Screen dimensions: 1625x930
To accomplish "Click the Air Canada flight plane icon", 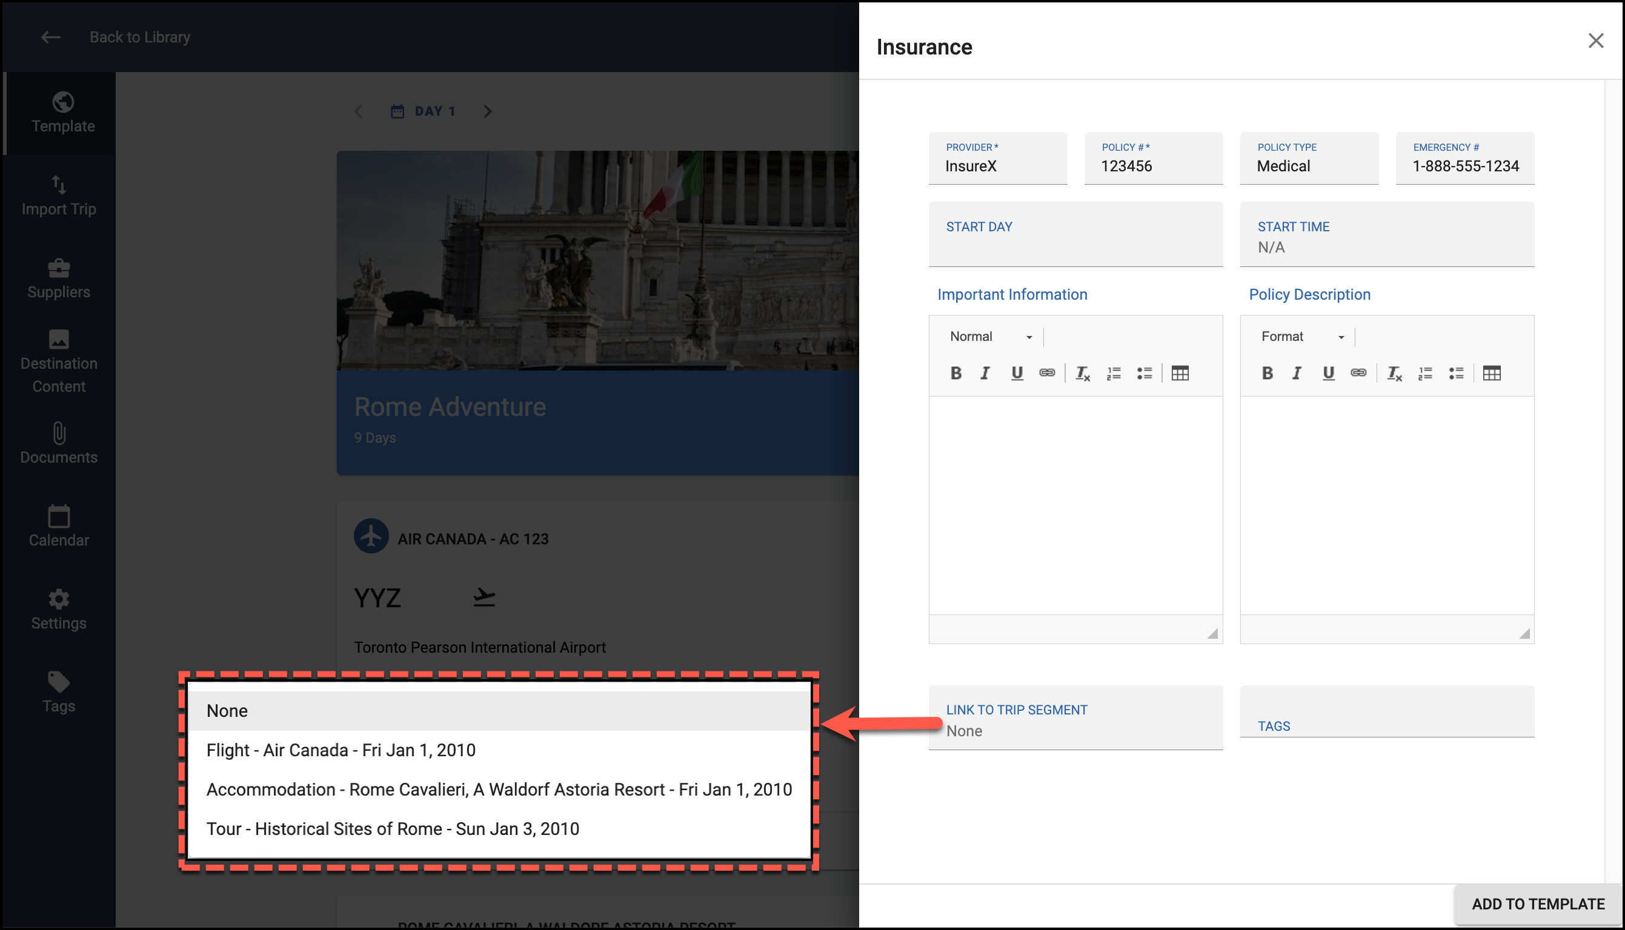I will point(371,536).
